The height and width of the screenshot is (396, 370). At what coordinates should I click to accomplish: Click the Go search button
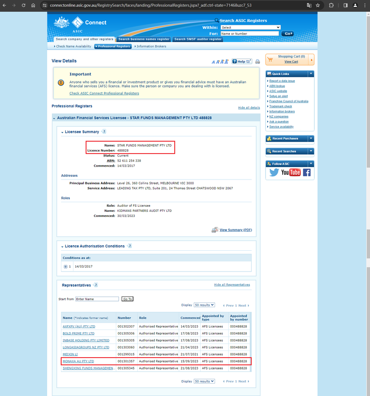287,33
